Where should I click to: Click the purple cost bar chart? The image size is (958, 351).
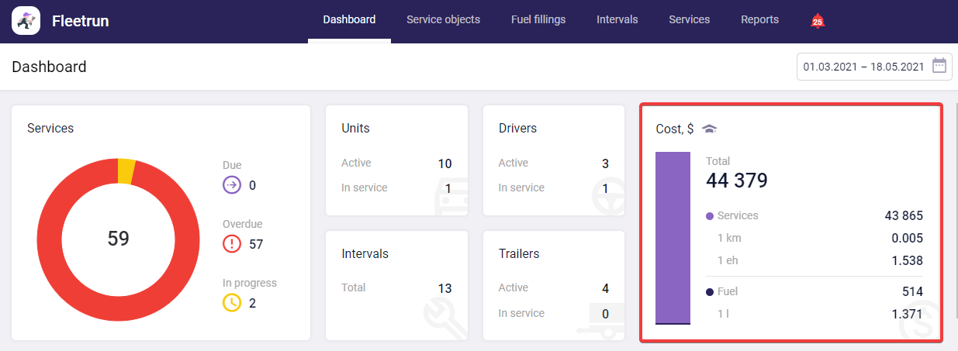[x=673, y=236]
